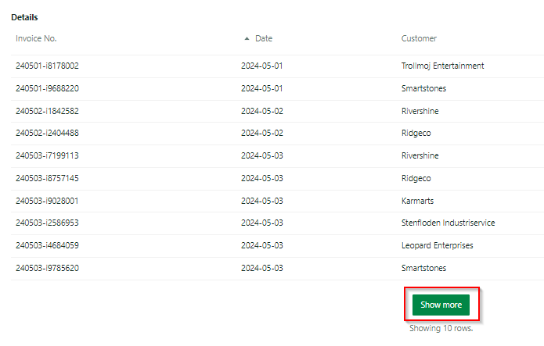Click the Details section heading
544x346 pixels.
[x=24, y=17]
